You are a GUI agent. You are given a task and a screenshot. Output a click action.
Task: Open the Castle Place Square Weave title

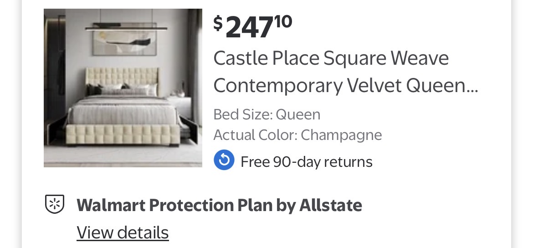331,58
